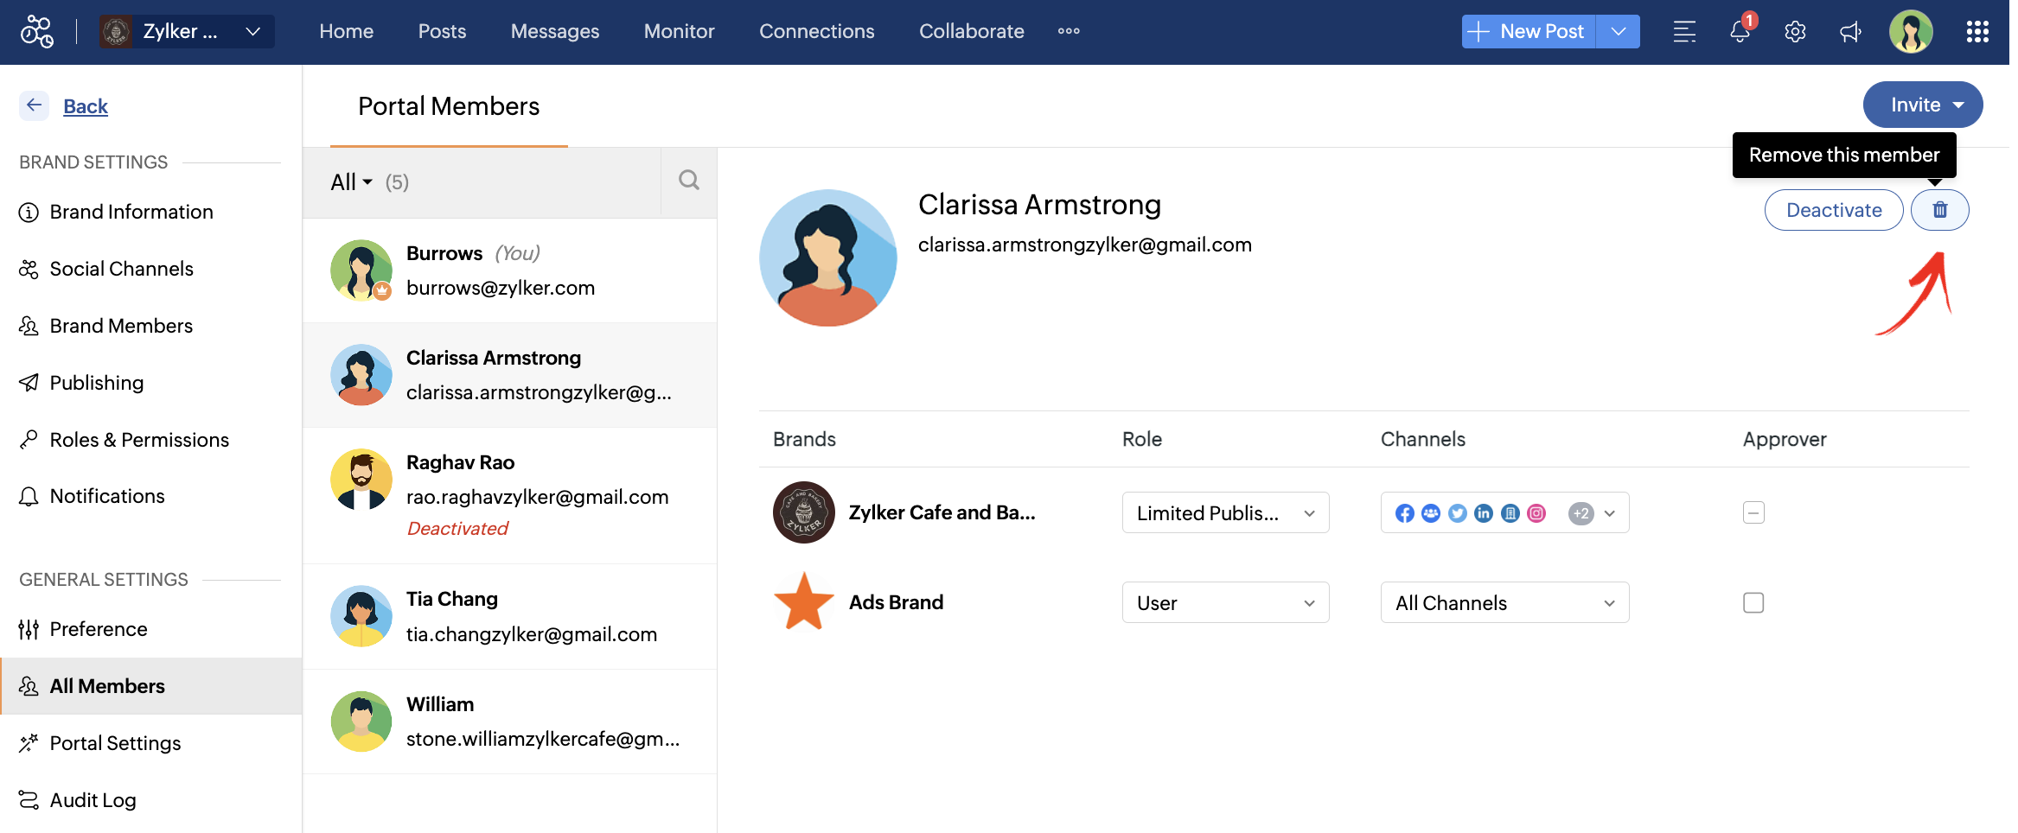This screenshot has width=2018, height=833.
Task: Open the All Channels dropdown for Ads Brand
Action: coord(1504,602)
